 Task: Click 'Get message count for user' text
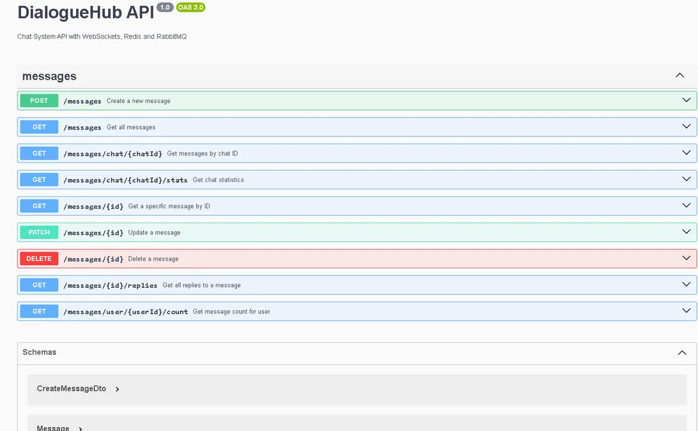tap(232, 311)
